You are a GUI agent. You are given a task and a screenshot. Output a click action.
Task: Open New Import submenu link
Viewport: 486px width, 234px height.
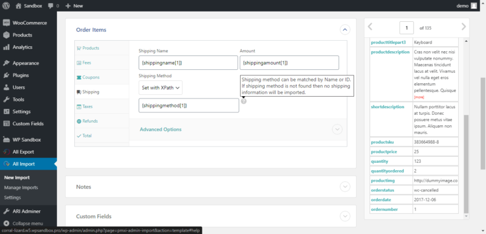tap(17, 177)
